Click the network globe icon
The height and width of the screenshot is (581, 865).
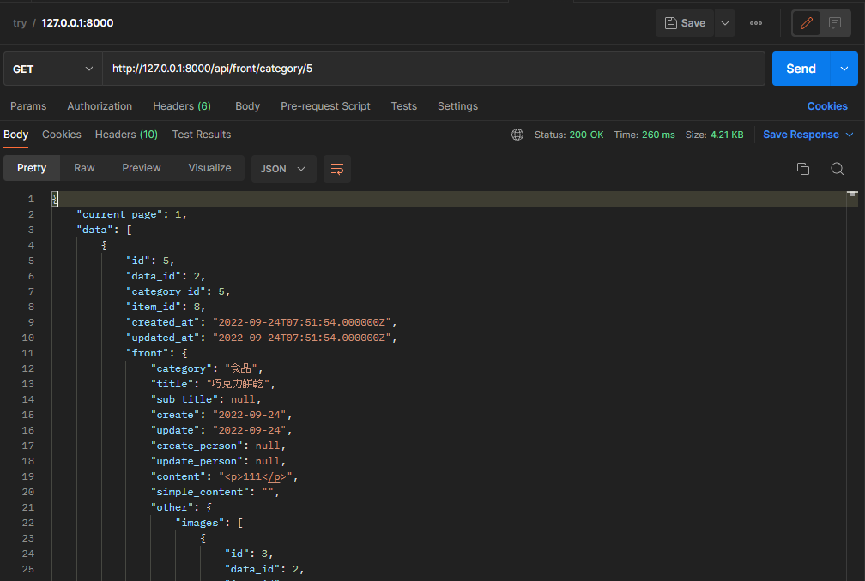click(x=517, y=135)
